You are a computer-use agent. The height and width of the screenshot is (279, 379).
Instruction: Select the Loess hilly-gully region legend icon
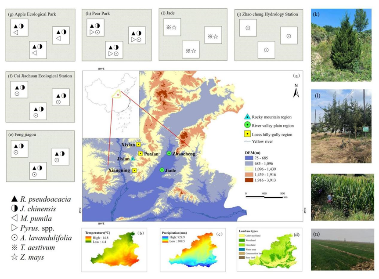pos(247,134)
